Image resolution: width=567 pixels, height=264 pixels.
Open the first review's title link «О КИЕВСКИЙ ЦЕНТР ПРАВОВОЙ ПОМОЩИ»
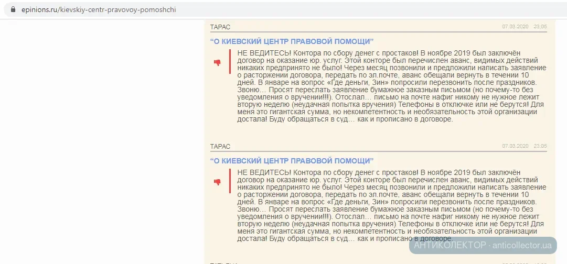coord(292,41)
